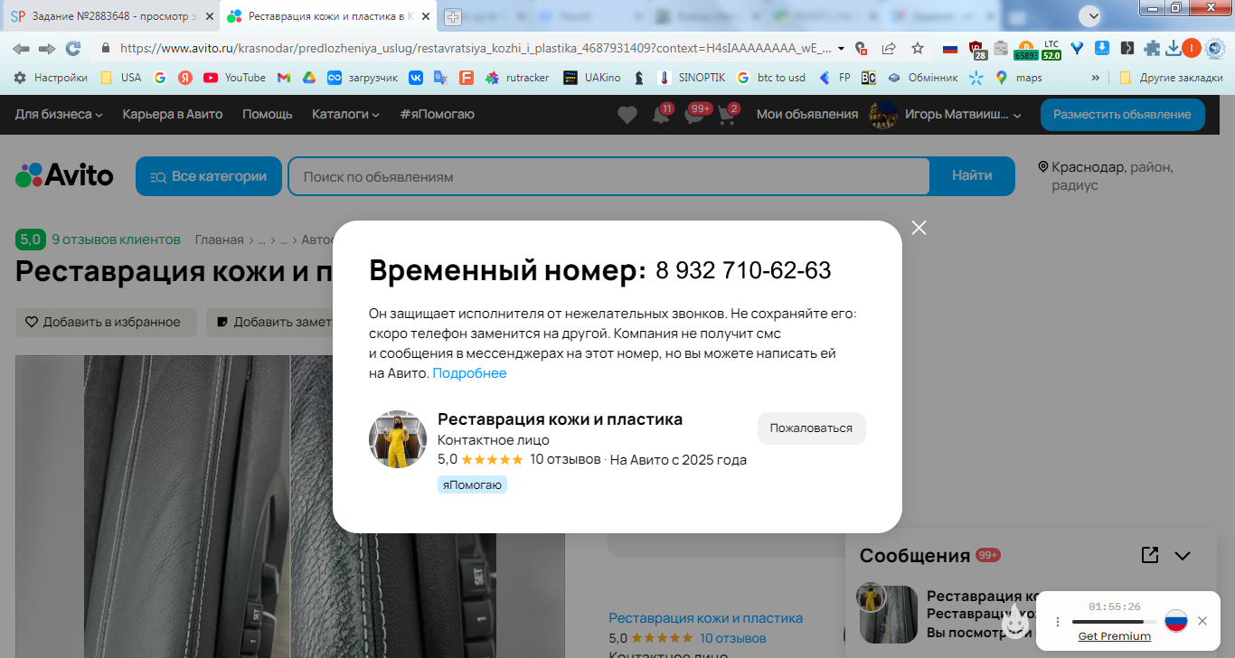The height and width of the screenshot is (658, 1235).
Task: Click Get Premium link
Action: coord(1114,636)
